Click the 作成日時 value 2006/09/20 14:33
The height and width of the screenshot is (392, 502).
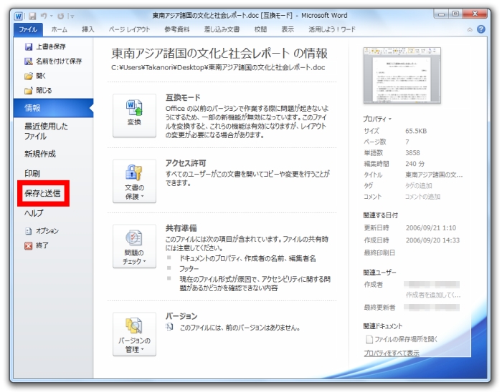point(432,240)
